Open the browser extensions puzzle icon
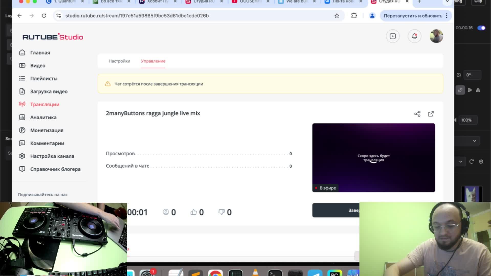Image resolution: width=491 pixels, height=276 pixels. click(x=354, y=16)
